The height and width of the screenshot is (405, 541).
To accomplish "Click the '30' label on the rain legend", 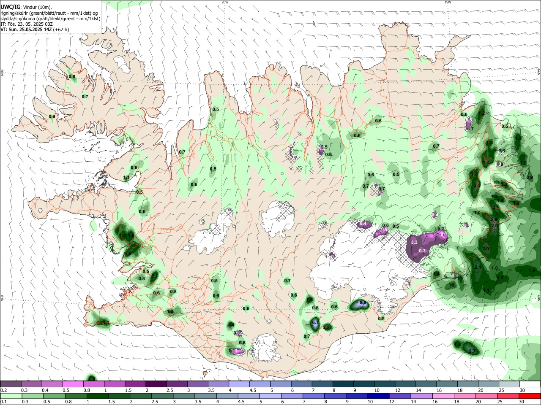I will pyautogui.click(x=521, y=402).
